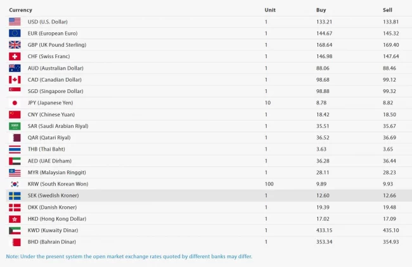
Task: Select the Unit column header
Action: tap(270, 10)
